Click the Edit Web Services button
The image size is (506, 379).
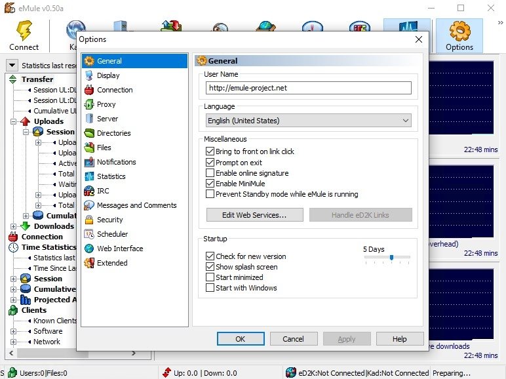coord(254,215)
